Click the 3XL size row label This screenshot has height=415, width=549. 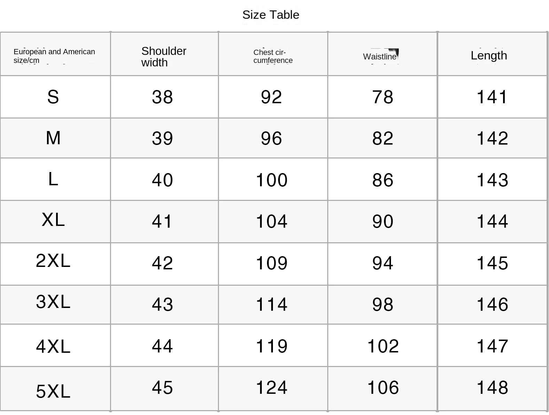pyautogui.click(x=53, y=302)
